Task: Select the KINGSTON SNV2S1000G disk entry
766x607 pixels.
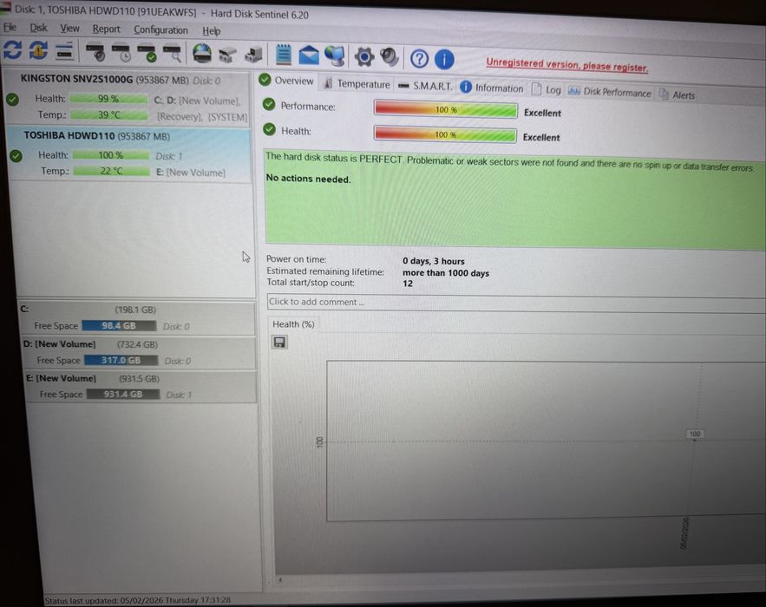Action: tap(127, 97)
